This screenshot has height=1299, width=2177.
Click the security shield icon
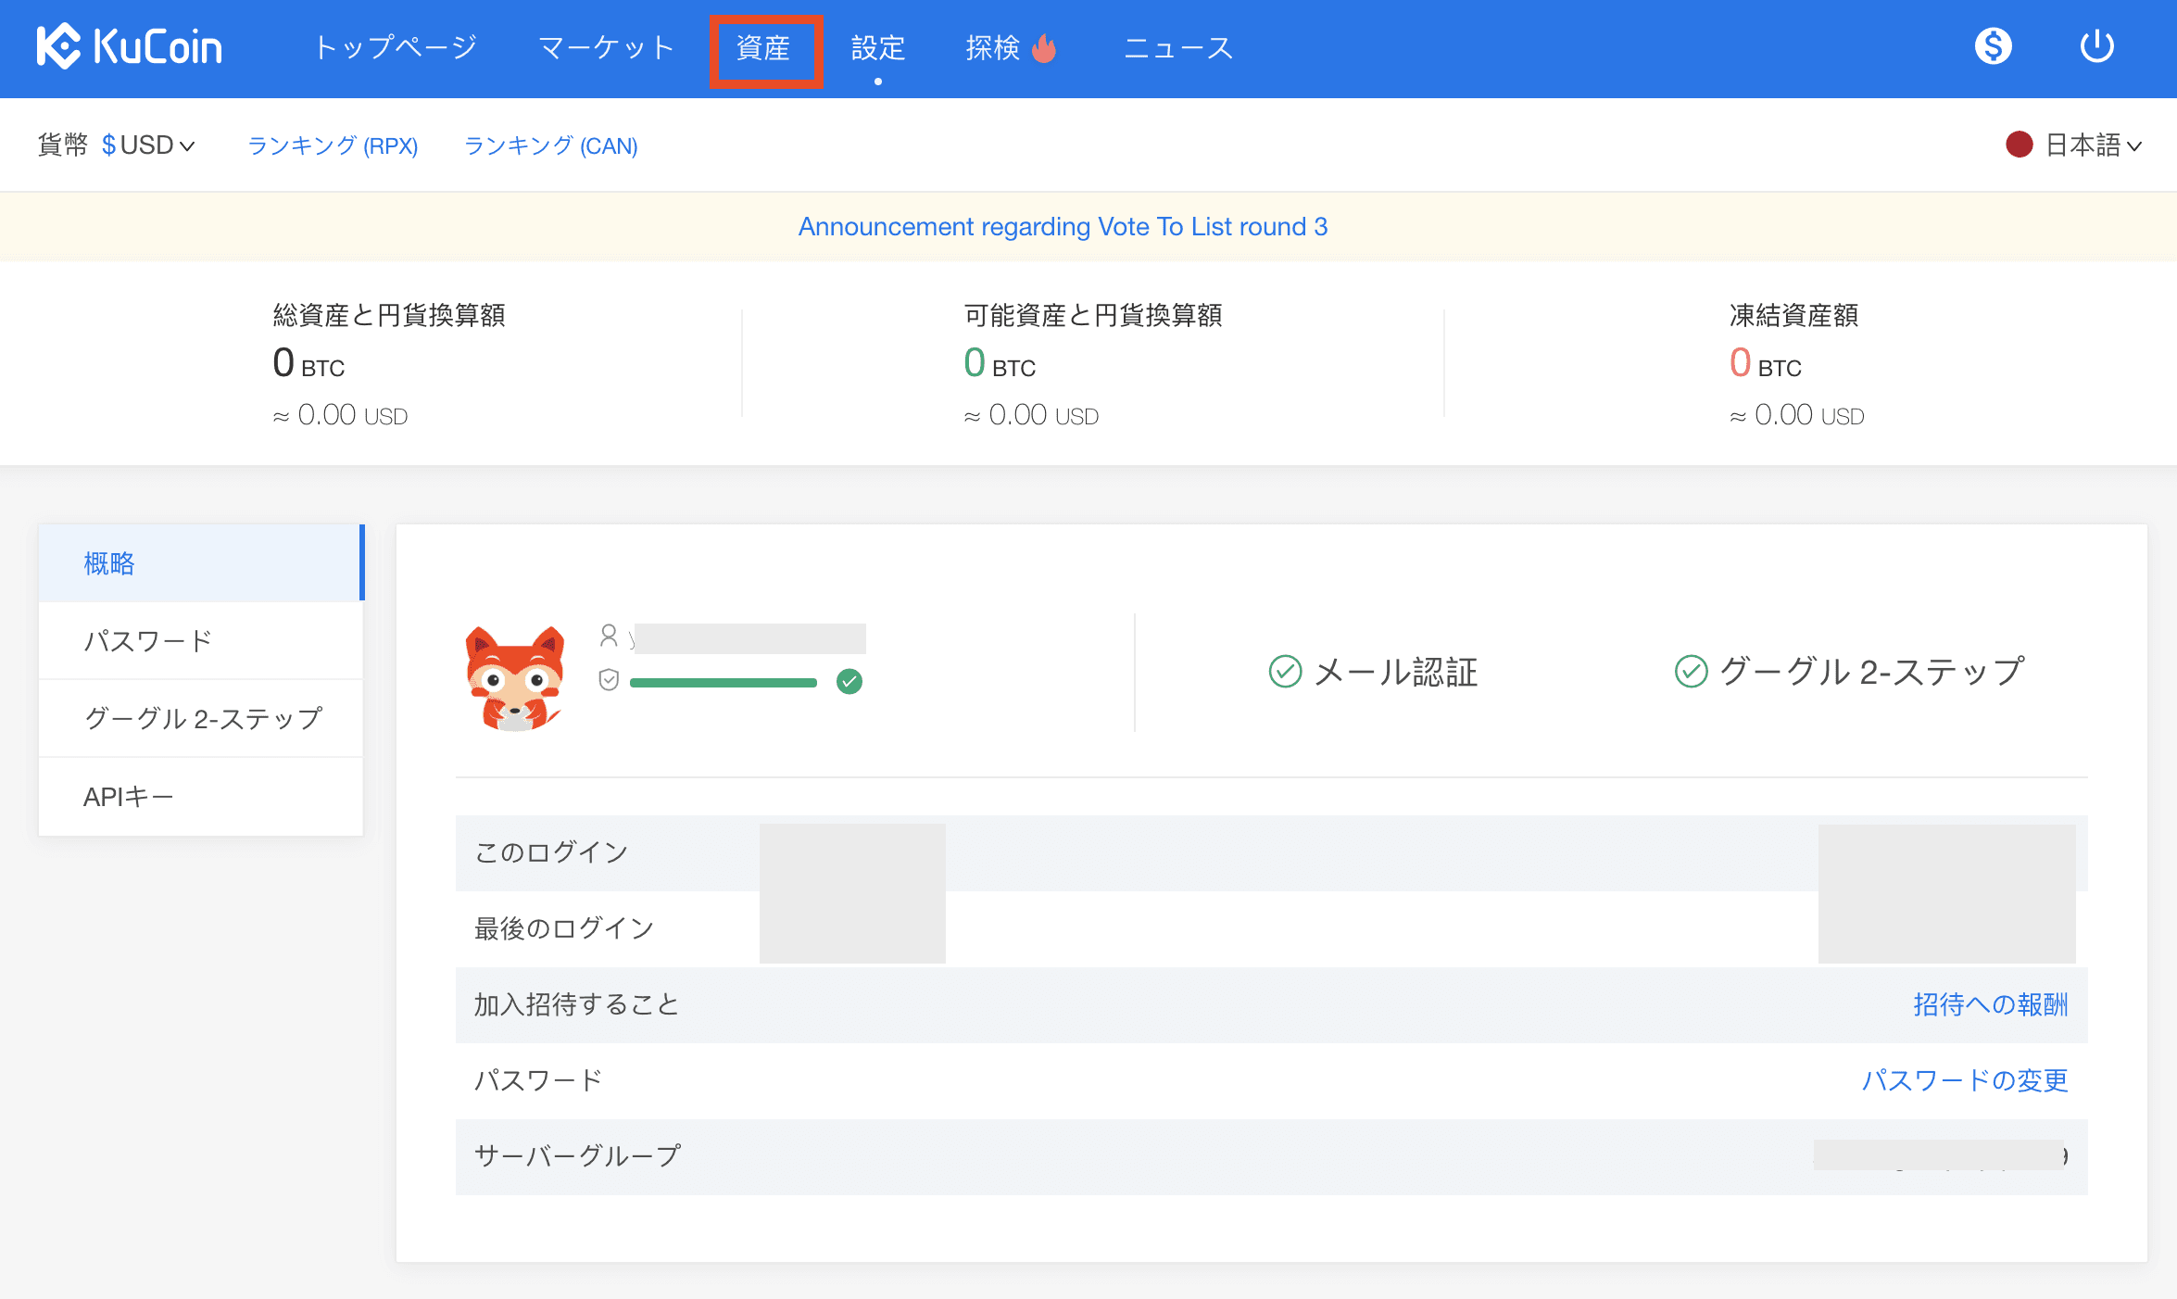point(609,681)
